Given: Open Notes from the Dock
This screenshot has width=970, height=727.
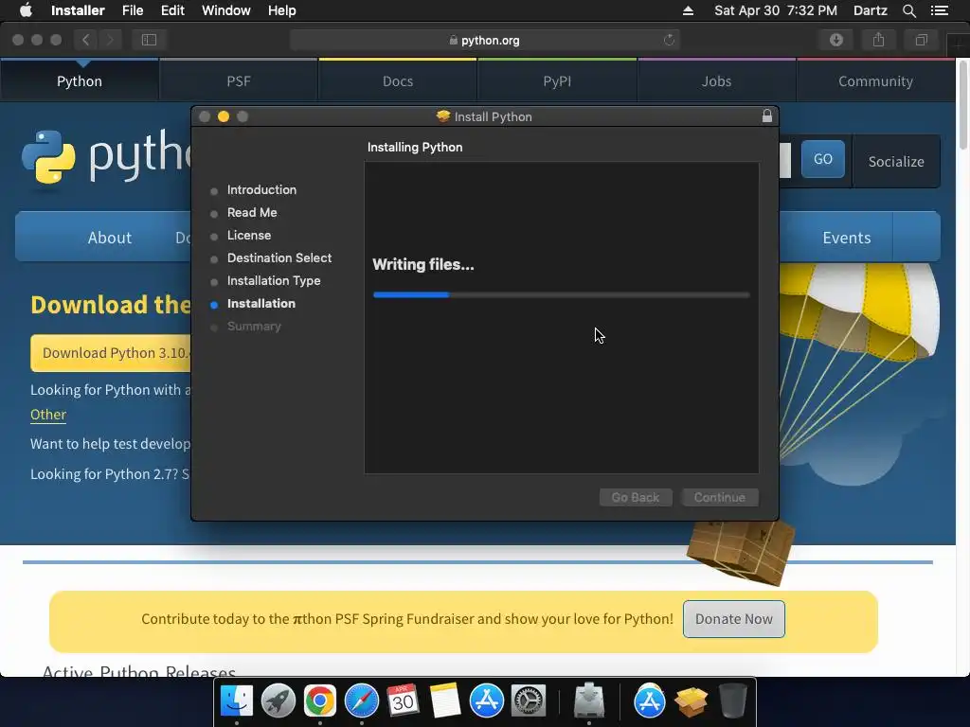Looking at the screenshot, I should tap(445, 701).
